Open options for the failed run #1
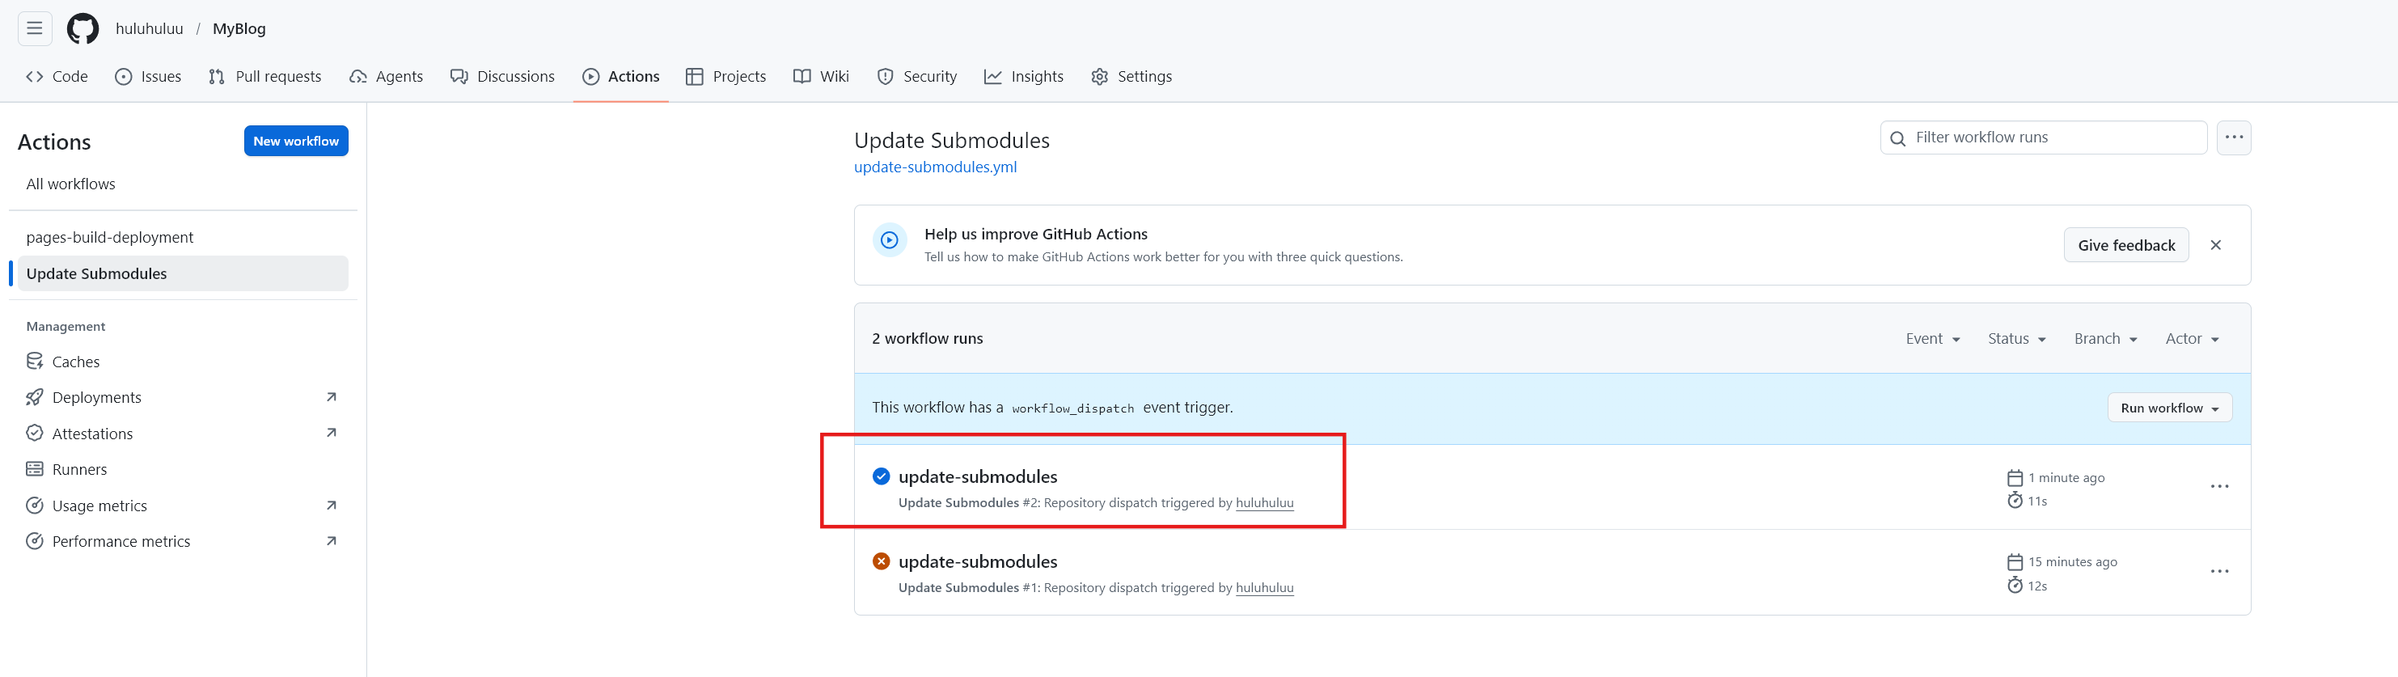 click(2219, 572)
